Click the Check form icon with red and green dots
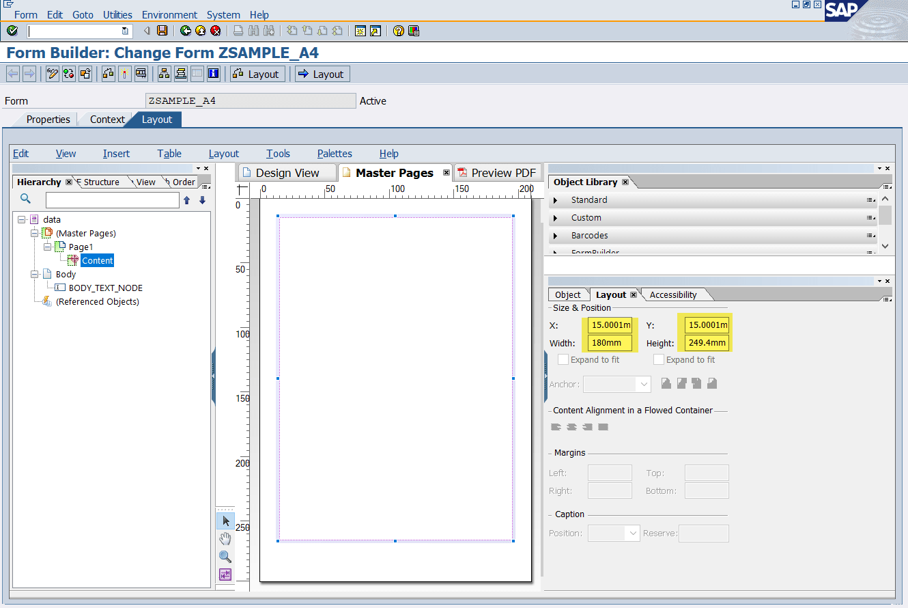Viewport: 908px width, 608px height. click(x=69, y=74)
